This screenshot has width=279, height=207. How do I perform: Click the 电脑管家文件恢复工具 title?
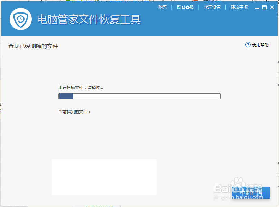[89, 19]
